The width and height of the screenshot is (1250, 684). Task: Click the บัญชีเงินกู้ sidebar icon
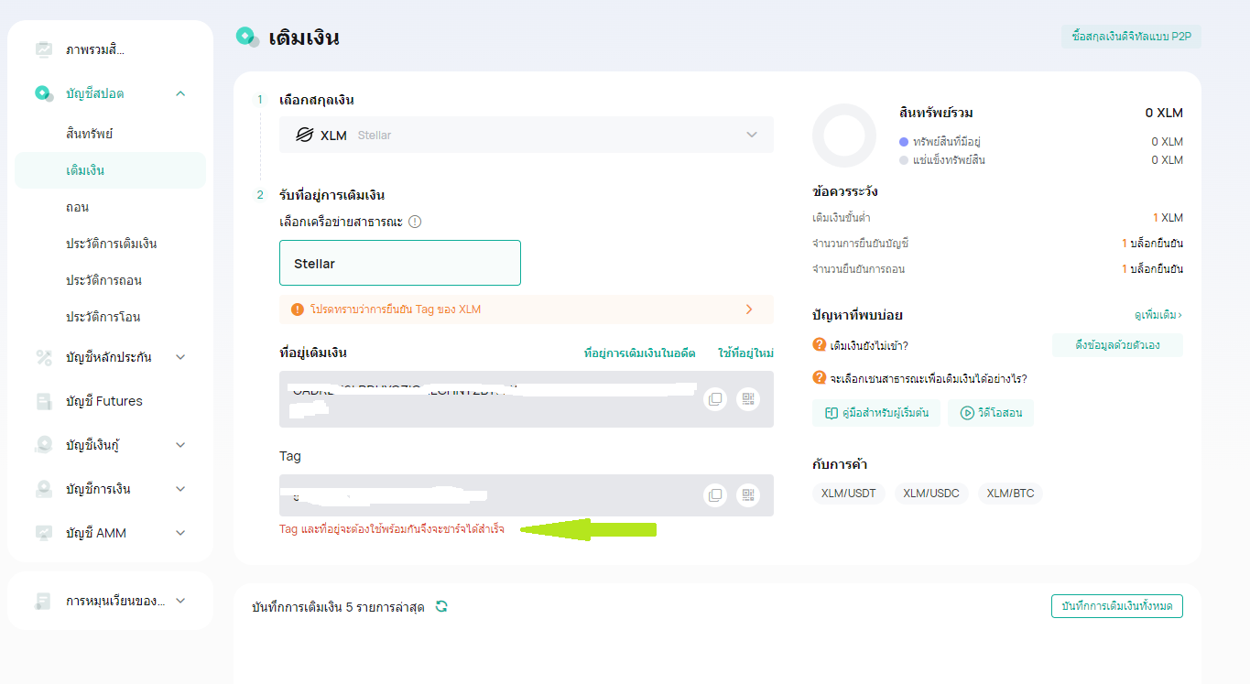point(44,445)
